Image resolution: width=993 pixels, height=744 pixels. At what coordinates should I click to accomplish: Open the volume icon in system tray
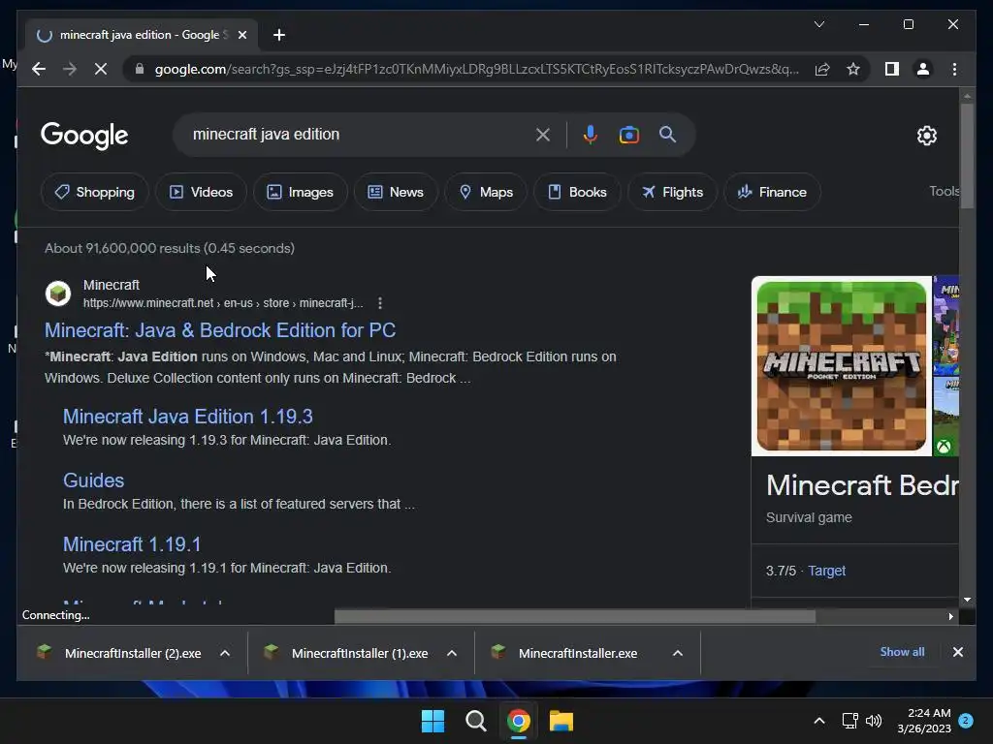874,721
